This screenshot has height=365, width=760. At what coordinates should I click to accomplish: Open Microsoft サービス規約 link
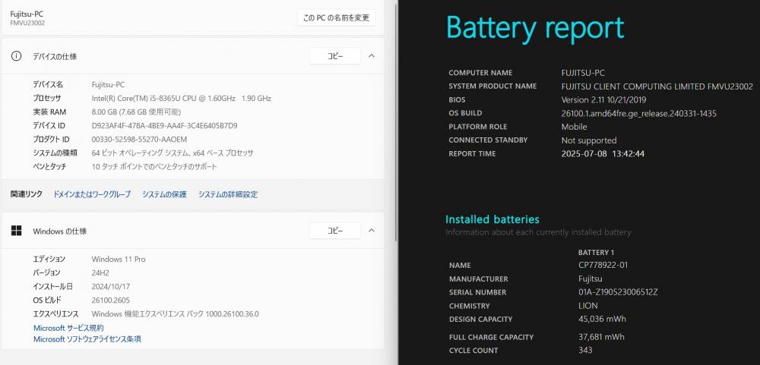(68, 328)
